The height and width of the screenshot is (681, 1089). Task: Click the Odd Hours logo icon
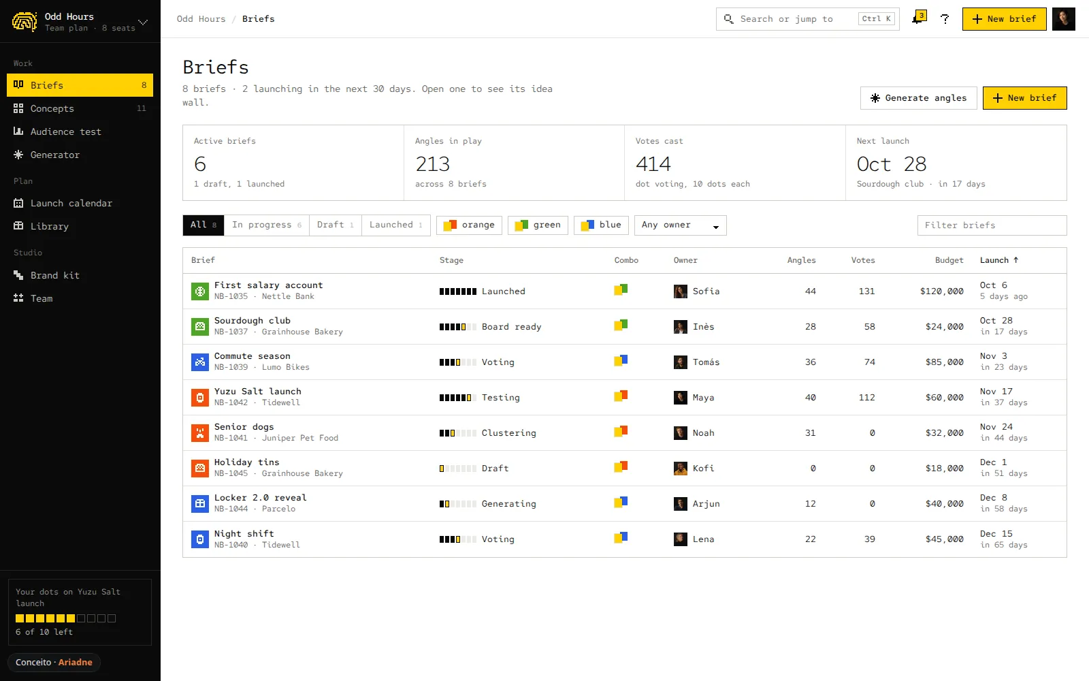[x=25, y=22]
